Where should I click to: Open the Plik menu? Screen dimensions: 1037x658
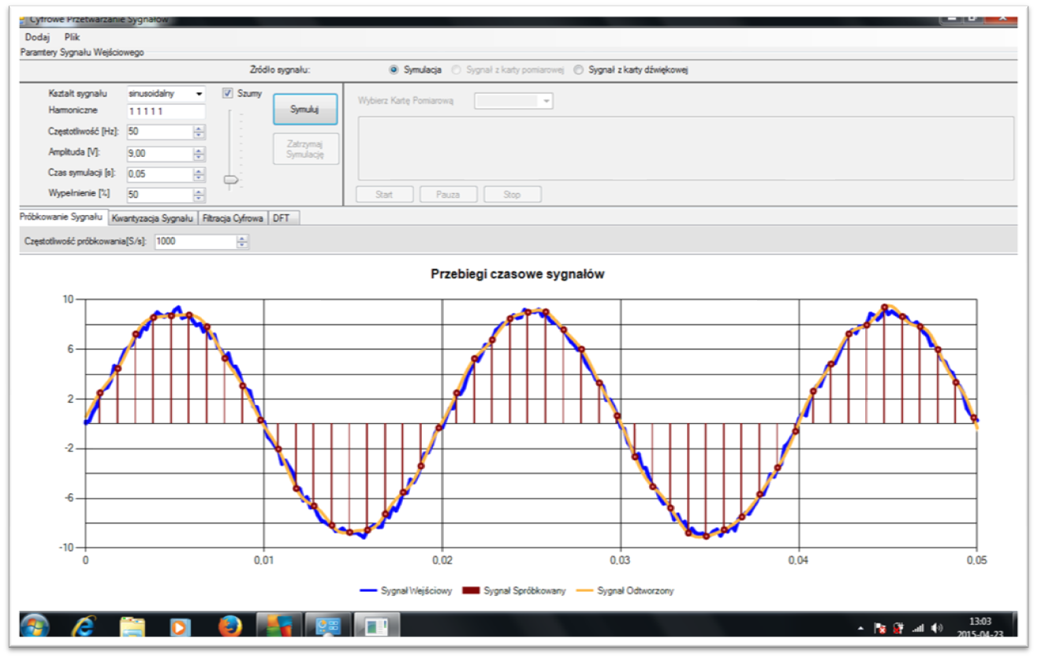pyautogui.click(x=73, y=37)
